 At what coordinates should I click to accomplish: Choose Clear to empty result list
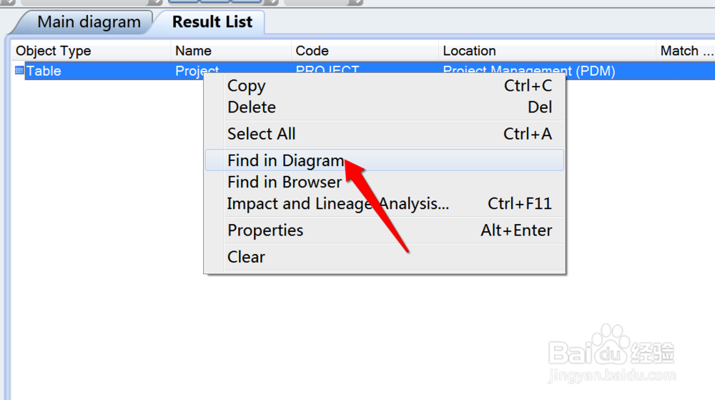tap(247, 257)
